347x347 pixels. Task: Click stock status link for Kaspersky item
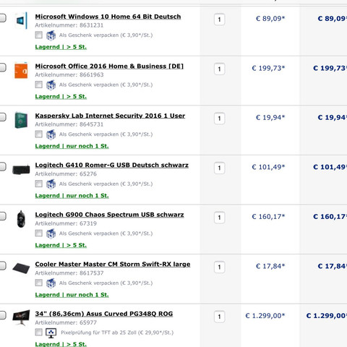[x=72, y=146]
